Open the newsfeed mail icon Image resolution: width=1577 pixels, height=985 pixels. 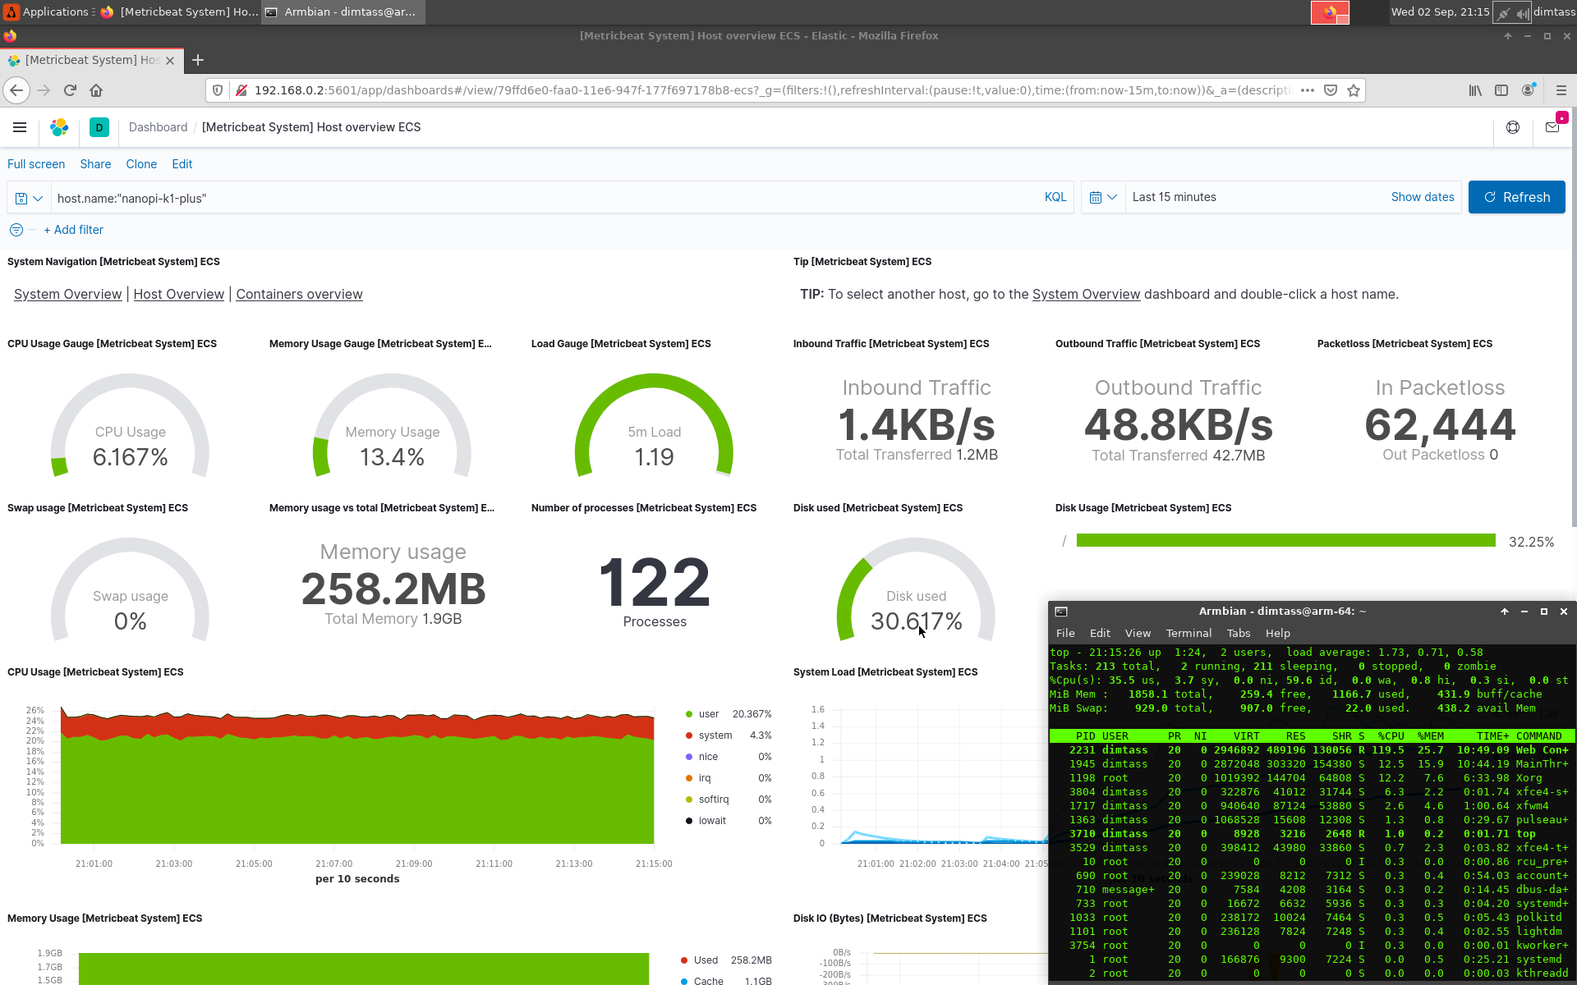1552,127
